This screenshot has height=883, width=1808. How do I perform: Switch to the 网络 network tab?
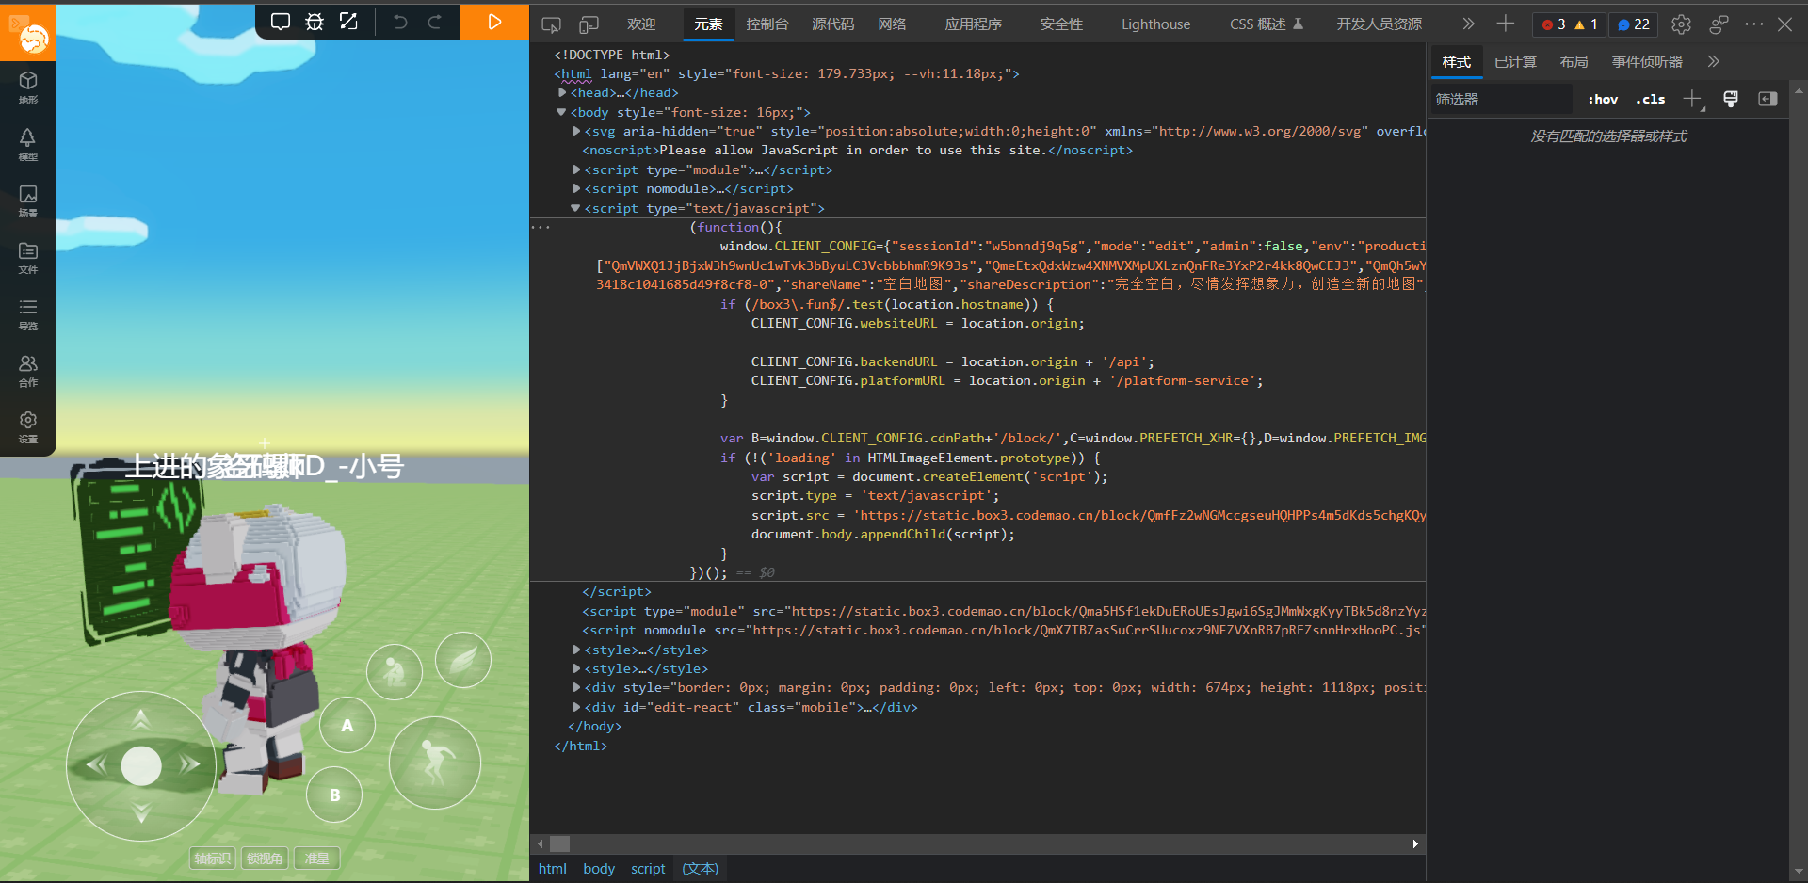892,24
